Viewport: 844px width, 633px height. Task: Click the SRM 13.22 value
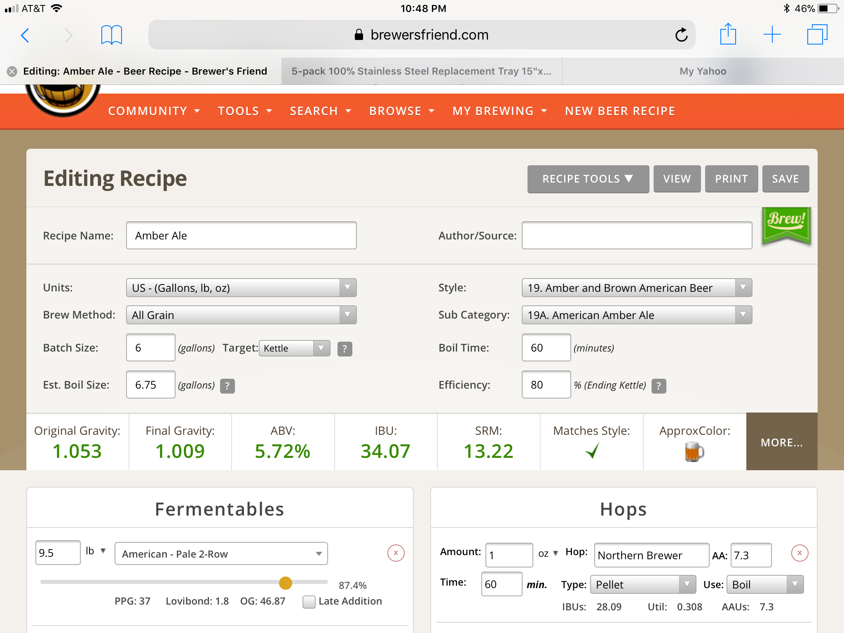pyautogui.click(x=488, y=451)
